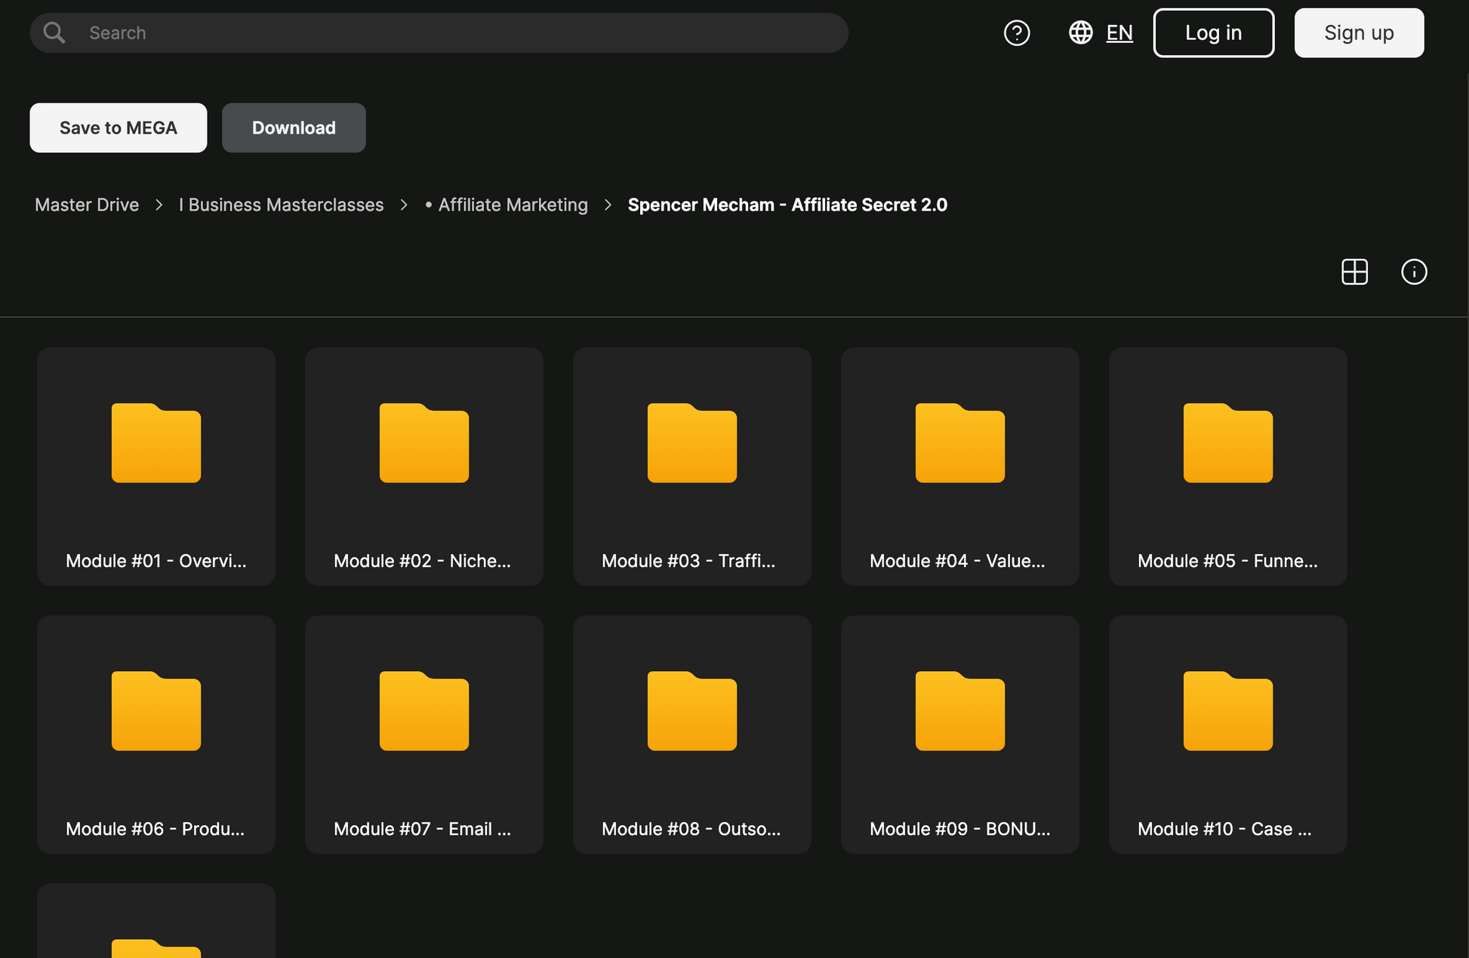Change language via EN link

click(1119, 32)
